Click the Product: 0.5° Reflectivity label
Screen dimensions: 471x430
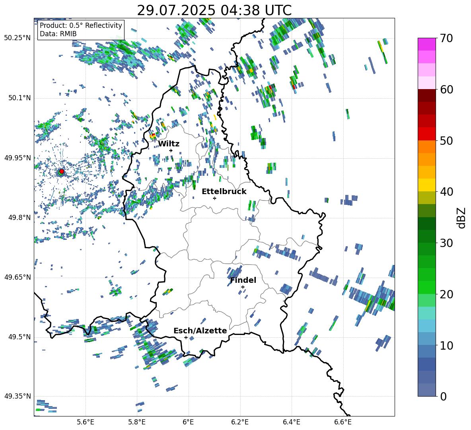[81, 25]
